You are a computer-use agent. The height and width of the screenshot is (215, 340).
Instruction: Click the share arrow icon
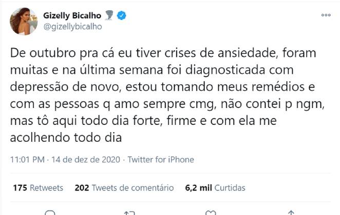click(x=290, y=212)
